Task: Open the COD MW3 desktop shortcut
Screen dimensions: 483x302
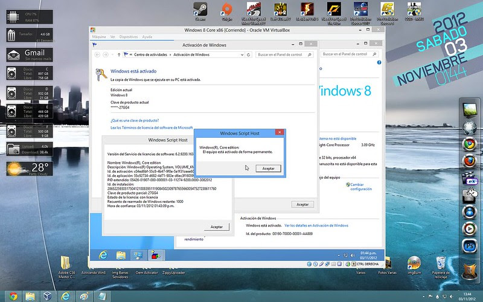Action: (x=414, y=11)
